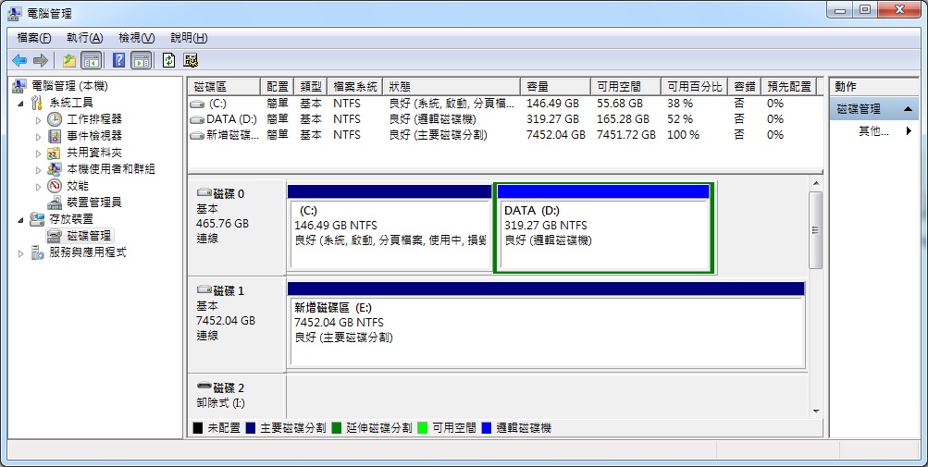The height and width of the screenshot is (467, 928).
Task: Click the dark blue 主要磁碟分割 legend swatch
Action: [251, 428]
